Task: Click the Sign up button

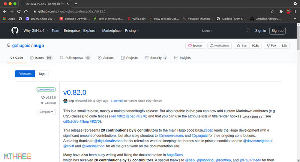Action: click(x=277, y=31)
